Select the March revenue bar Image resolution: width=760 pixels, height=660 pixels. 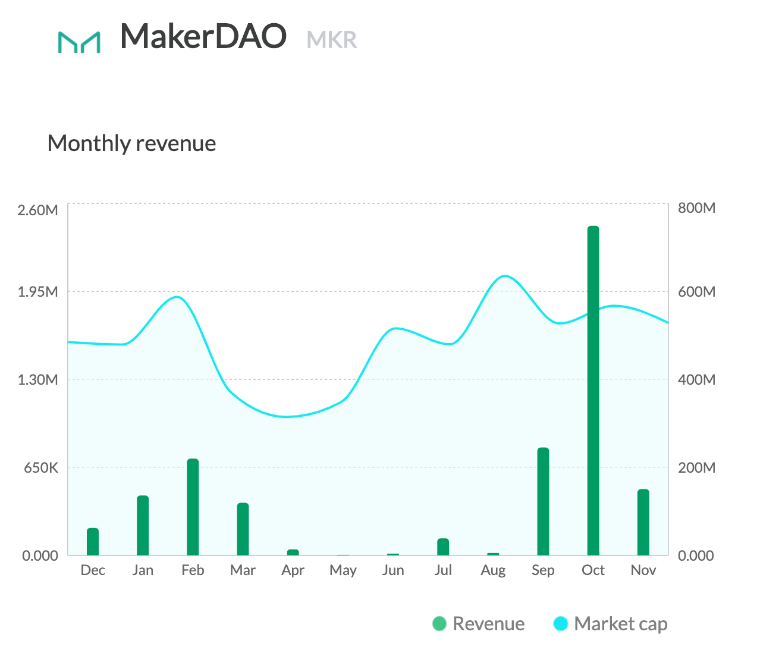pyautogui.click(x=243, y=529)
